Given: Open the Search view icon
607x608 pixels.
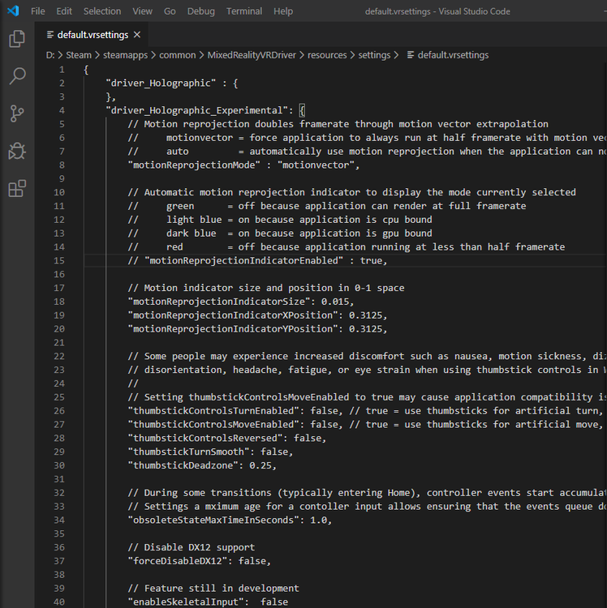Looking at the screenshot, I should coord(16,76).
